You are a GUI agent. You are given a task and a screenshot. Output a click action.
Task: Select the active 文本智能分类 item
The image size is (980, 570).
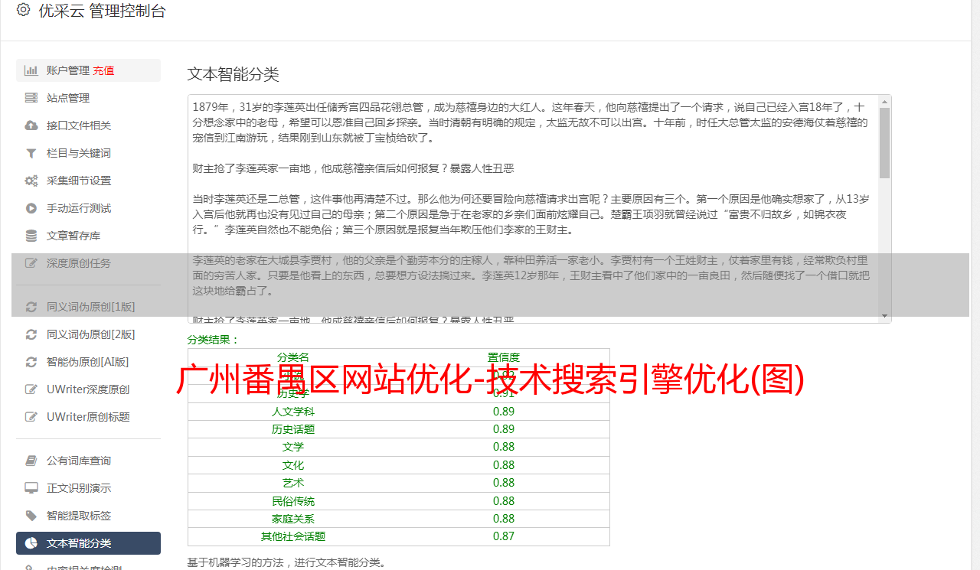pyautogui.click(x=88, y=543)
